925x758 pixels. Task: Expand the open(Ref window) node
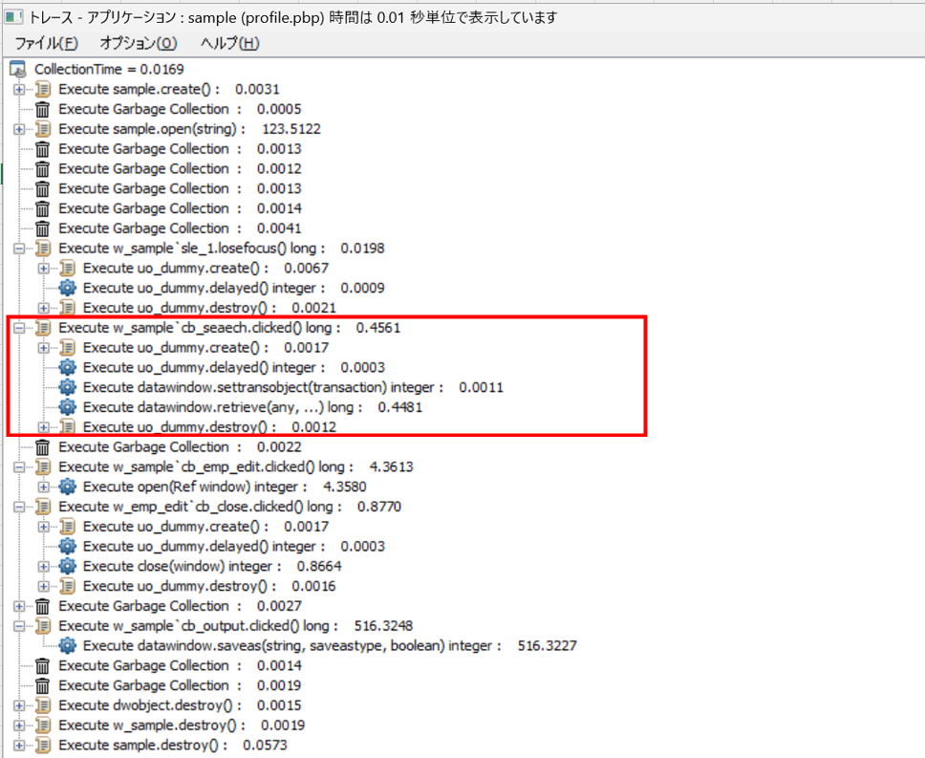pos(43,487)
